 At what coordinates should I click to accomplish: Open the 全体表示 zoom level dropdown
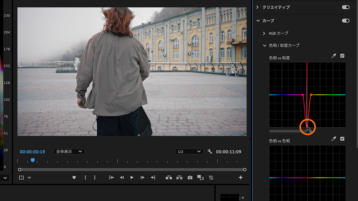point(69,151)
